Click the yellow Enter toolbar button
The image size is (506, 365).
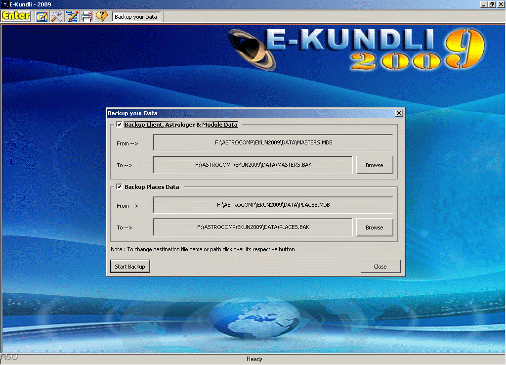click(16, 16)
